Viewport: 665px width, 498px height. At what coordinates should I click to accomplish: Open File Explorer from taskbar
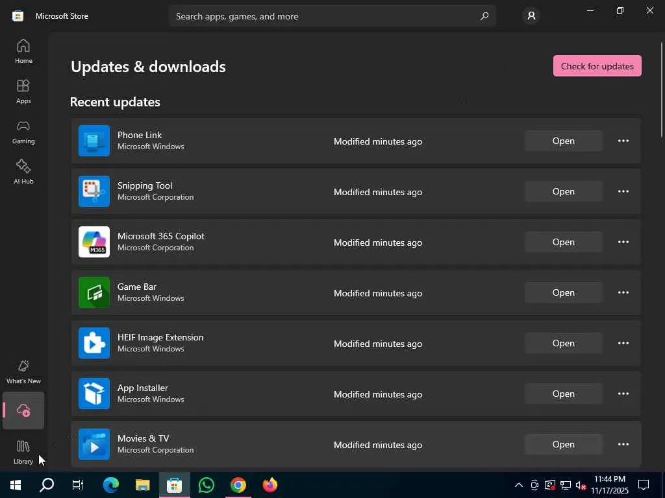[x=142, y=485]
